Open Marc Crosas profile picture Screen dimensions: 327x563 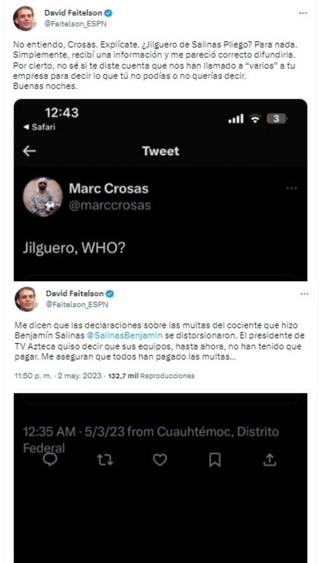tap(43, 197)
